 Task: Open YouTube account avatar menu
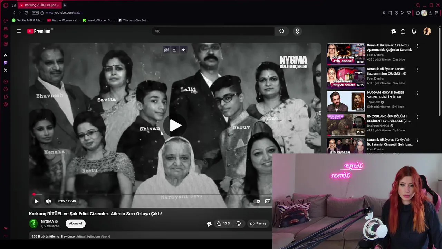pyautogui.click(x=427, y=31)
